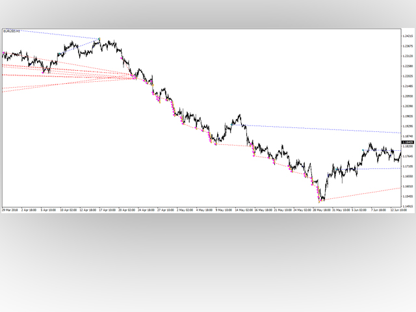Image resolution: width=416 pixels, height=312 pixels.
Task: Click the 2 May 02:00 time label
Action: coord(185,210)
